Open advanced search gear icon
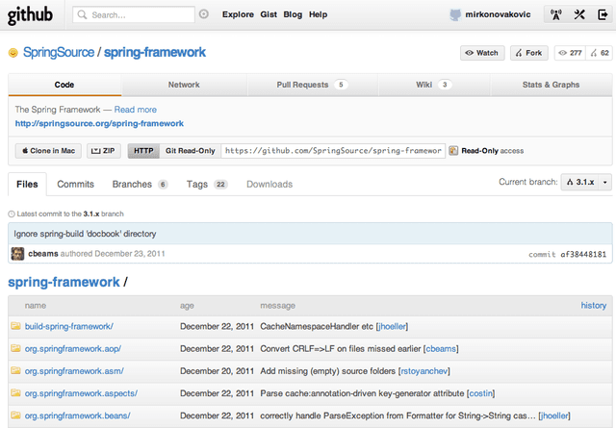 tap(203, 14)
